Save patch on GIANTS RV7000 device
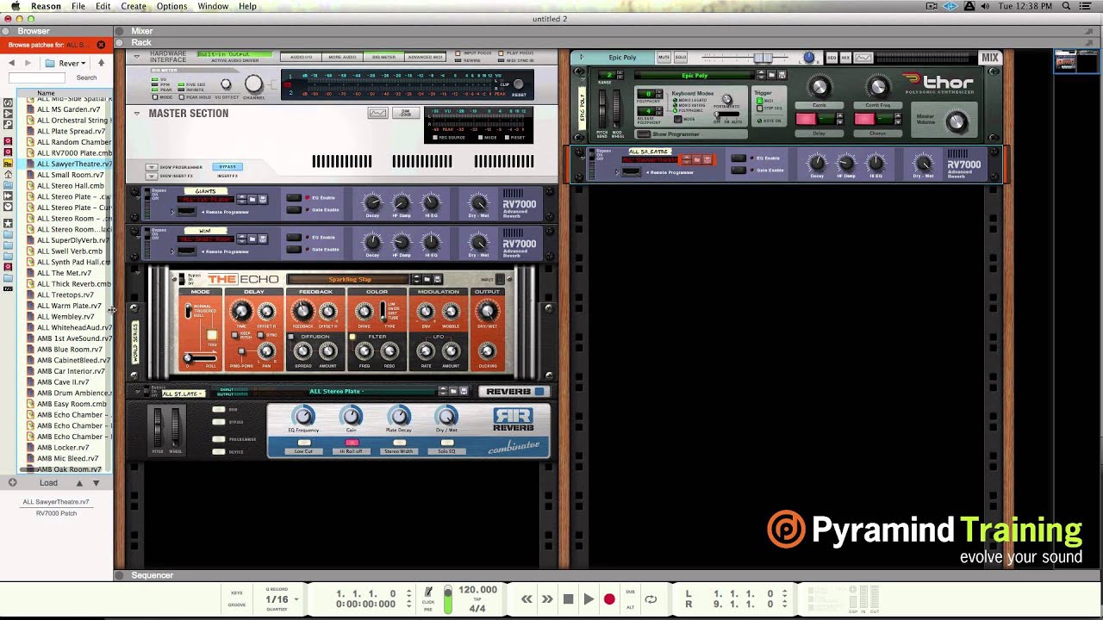 click(263, 199)
